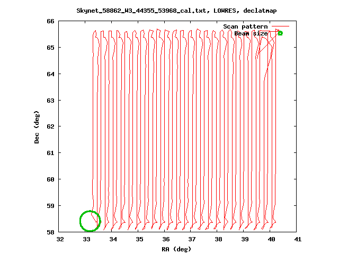Viewport: 339px width, 254px height.
Task: Click y-axis tick label 62
Action: pos(50,126)
